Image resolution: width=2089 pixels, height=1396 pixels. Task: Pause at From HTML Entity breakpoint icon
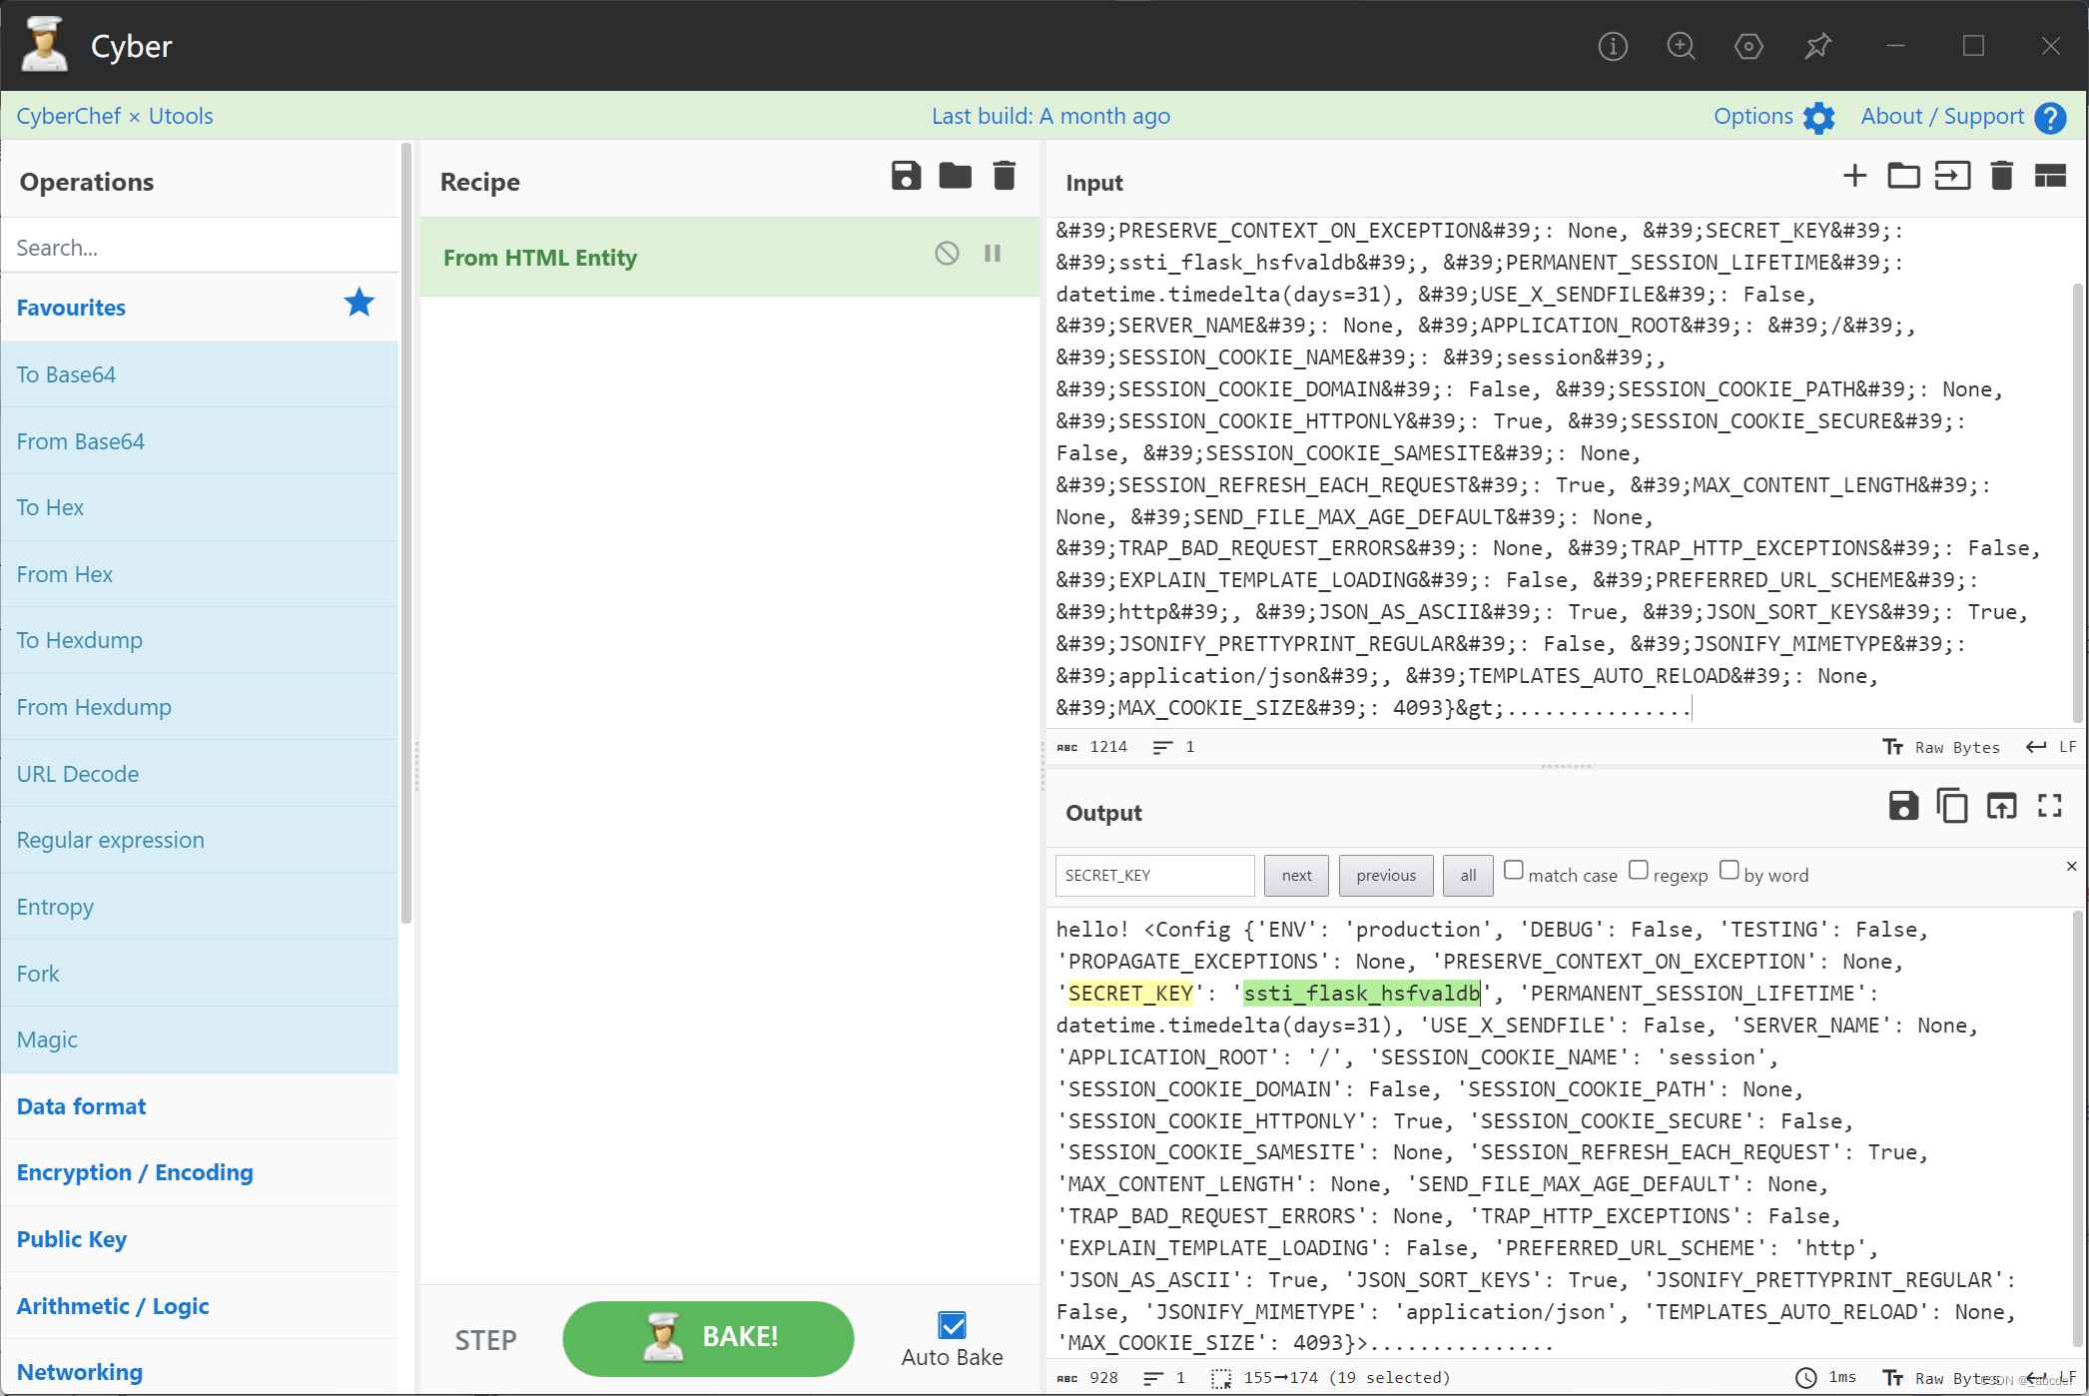pos(993,254)
